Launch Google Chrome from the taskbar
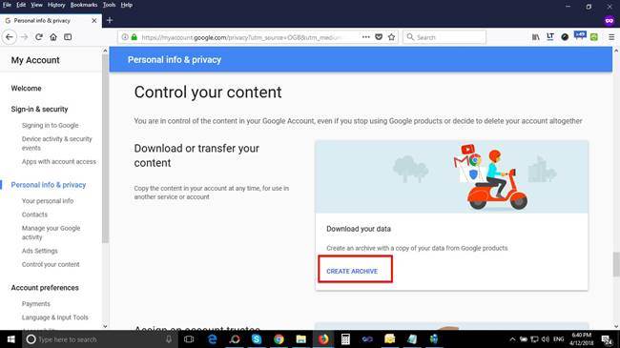Screen dimensions: 620x348 pos(279,339)
